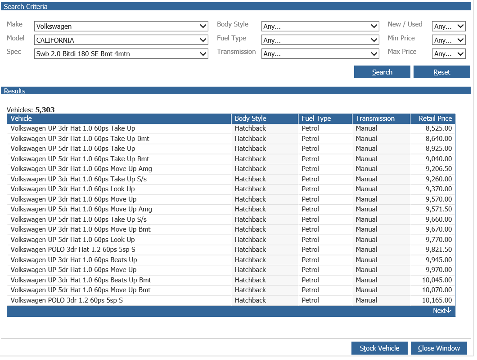This screenshot has width=477, height=360.
Task: Select Volkswagen UP 3dr Hat 1.0 60ps Move Up row
Action: click(231, 199)
